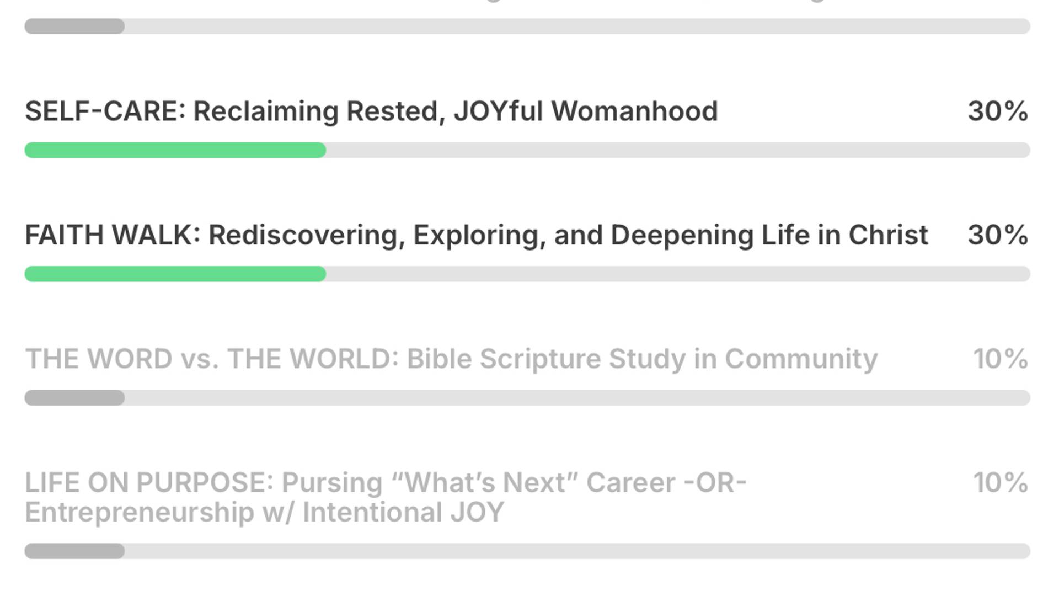Click the light unfilled track of the topmost bar
The height and width of the screenshot is (596, 1059).
(x=577, y=26)
